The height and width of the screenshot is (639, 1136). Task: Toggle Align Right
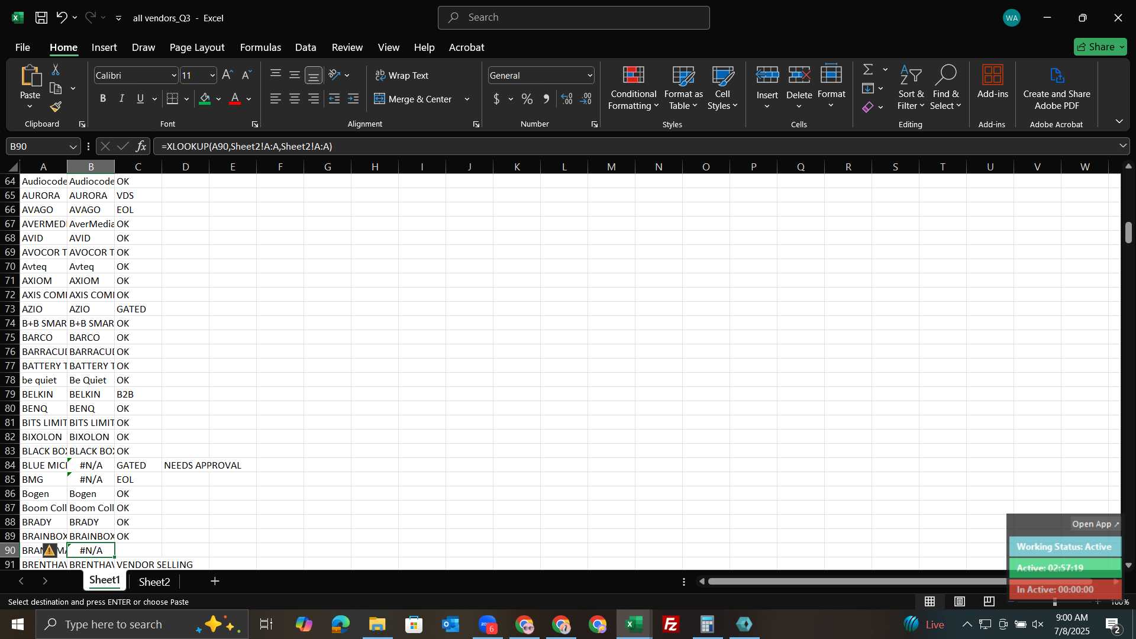[314, 99]
